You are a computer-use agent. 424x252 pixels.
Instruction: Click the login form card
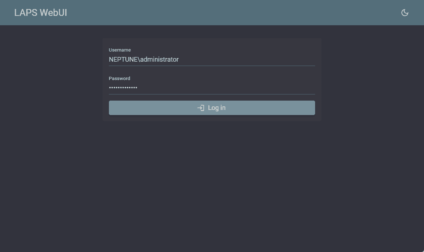click(x=212, y=79)
